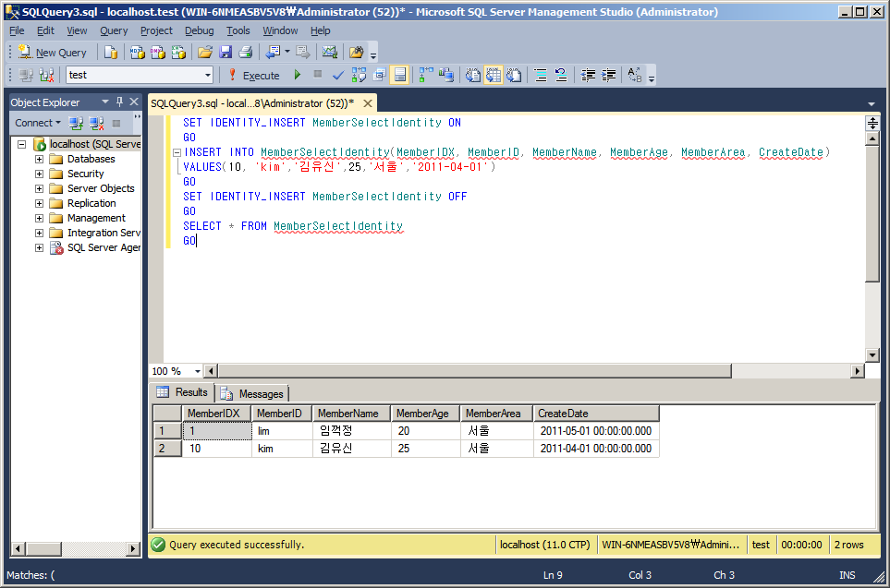Toggle IntelliSense Enabled icon
The width and height of the screenshot is (890, 588).
point(399,75)
